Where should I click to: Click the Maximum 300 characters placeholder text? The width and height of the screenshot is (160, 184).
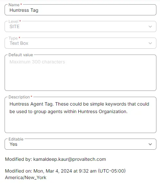pyautogui.click(x=37, y=62)
